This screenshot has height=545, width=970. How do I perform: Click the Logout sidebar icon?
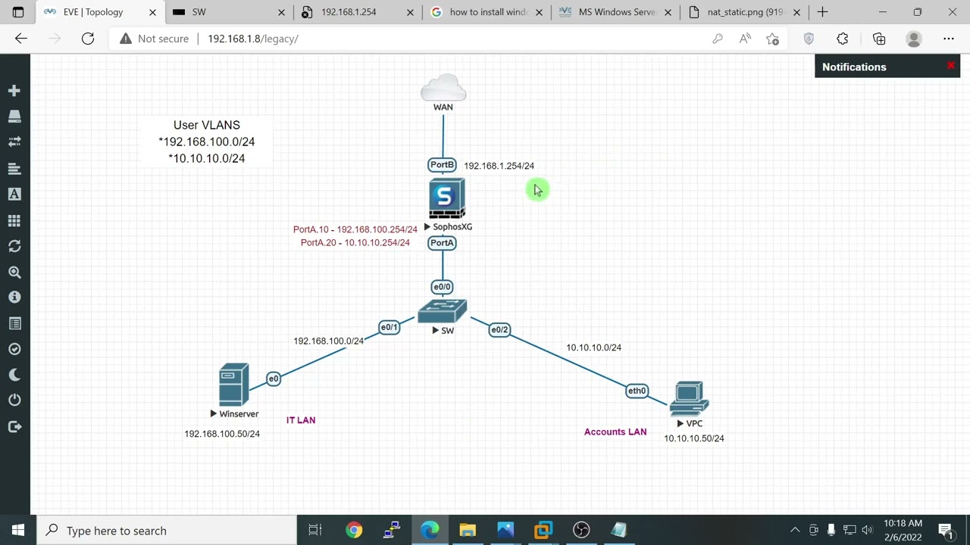[x=14, y=427]
